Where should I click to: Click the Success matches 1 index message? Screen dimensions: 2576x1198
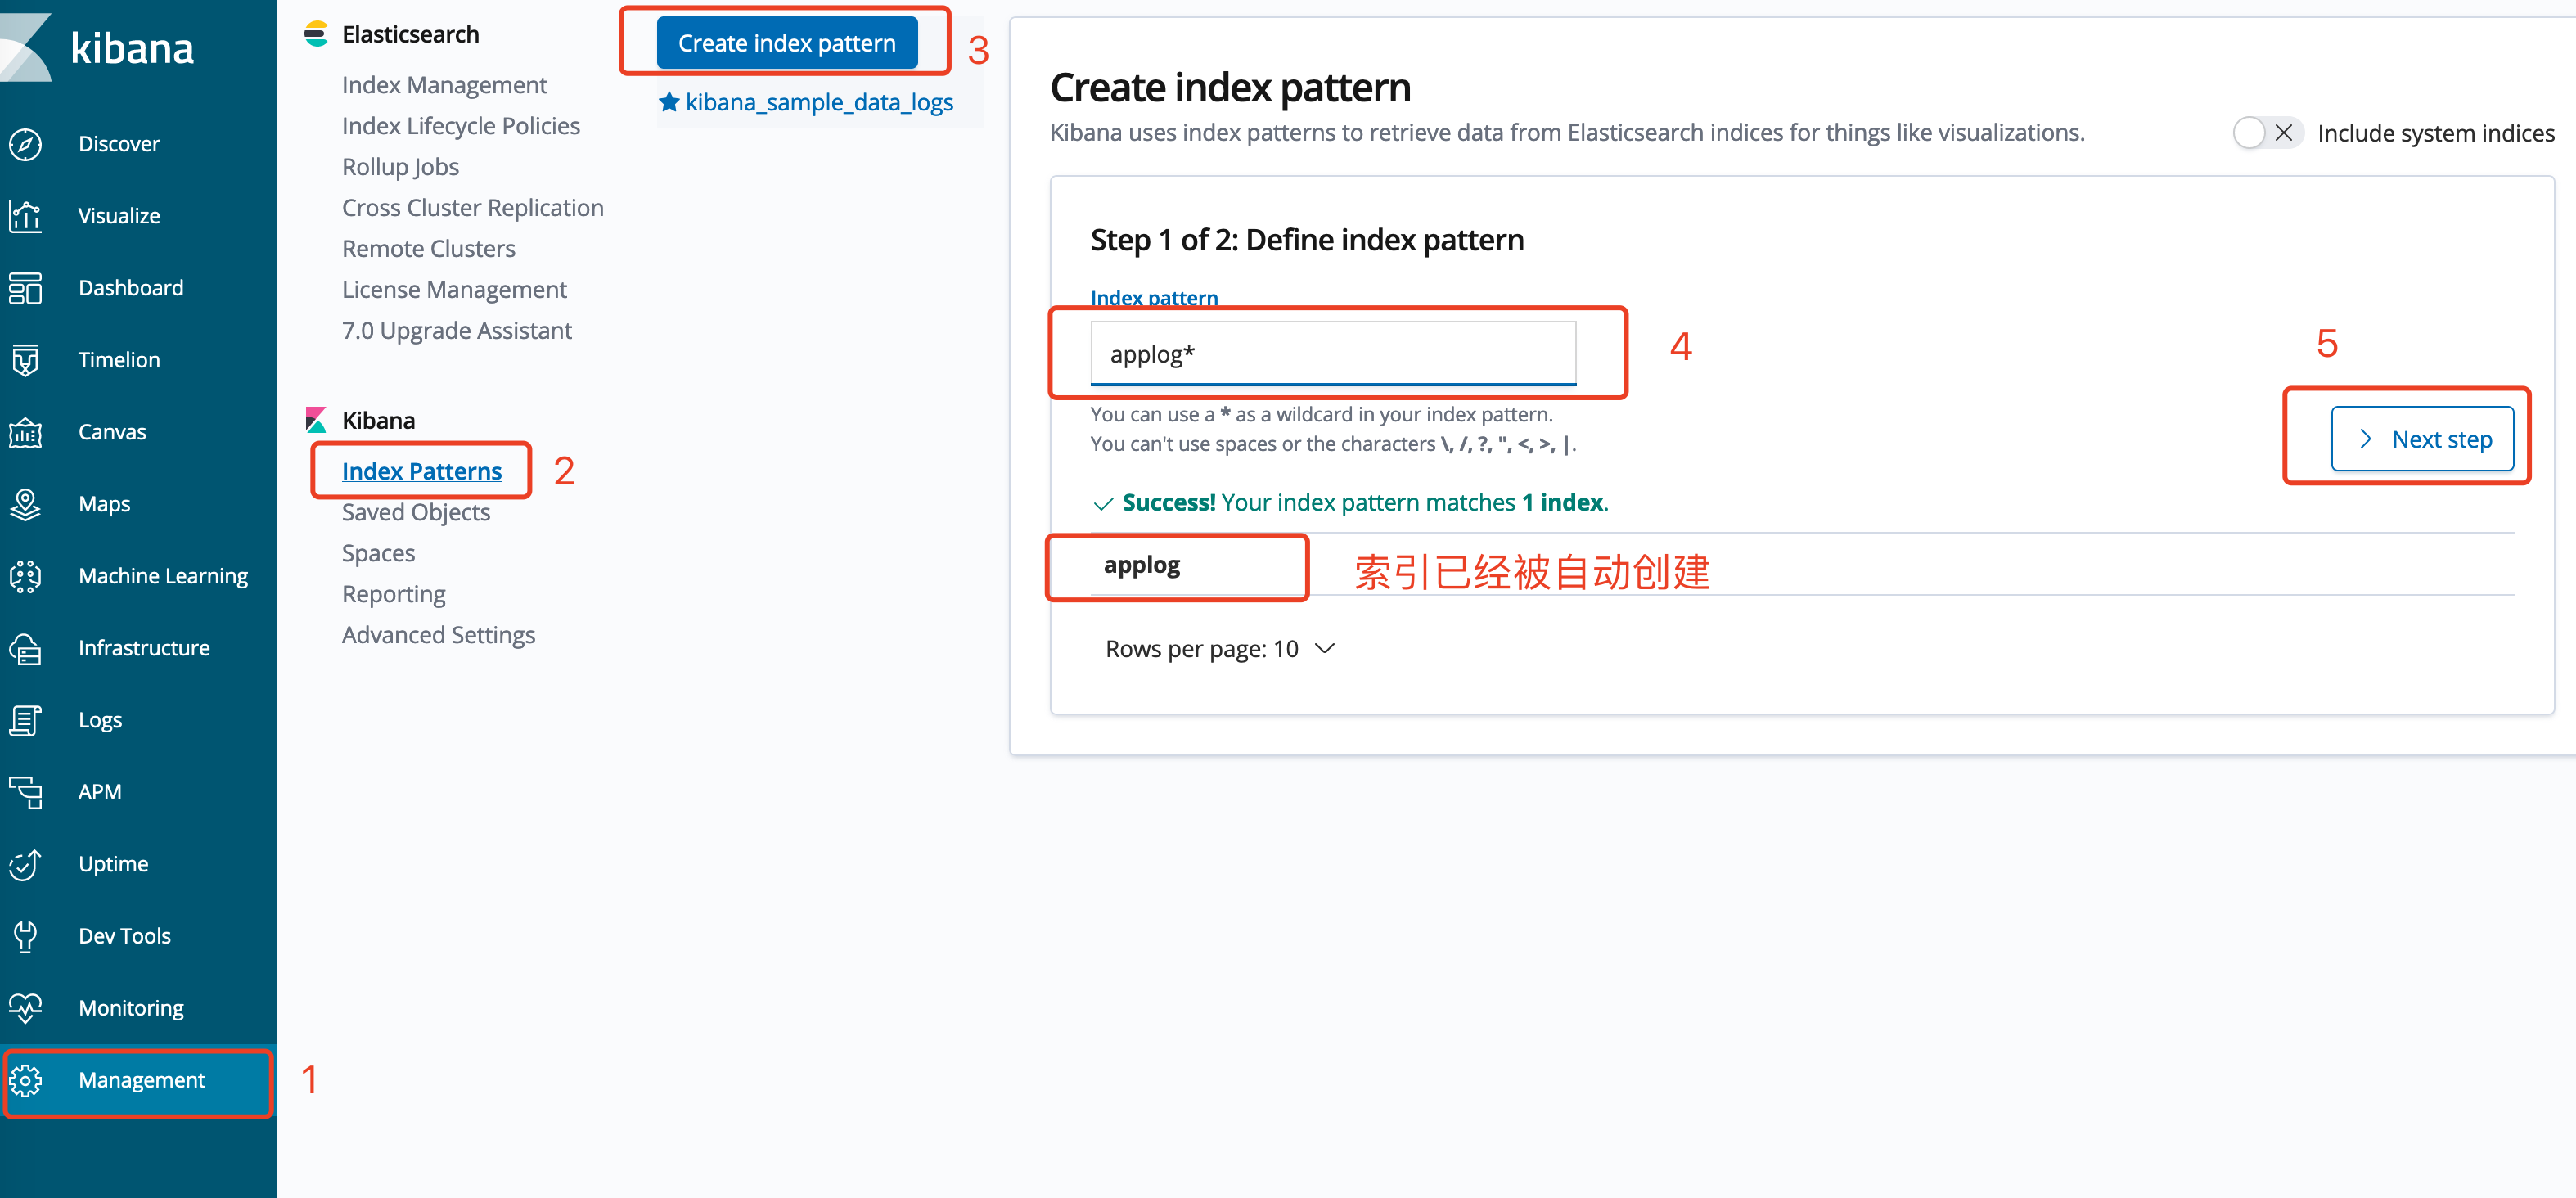(x=1350, y=503)
